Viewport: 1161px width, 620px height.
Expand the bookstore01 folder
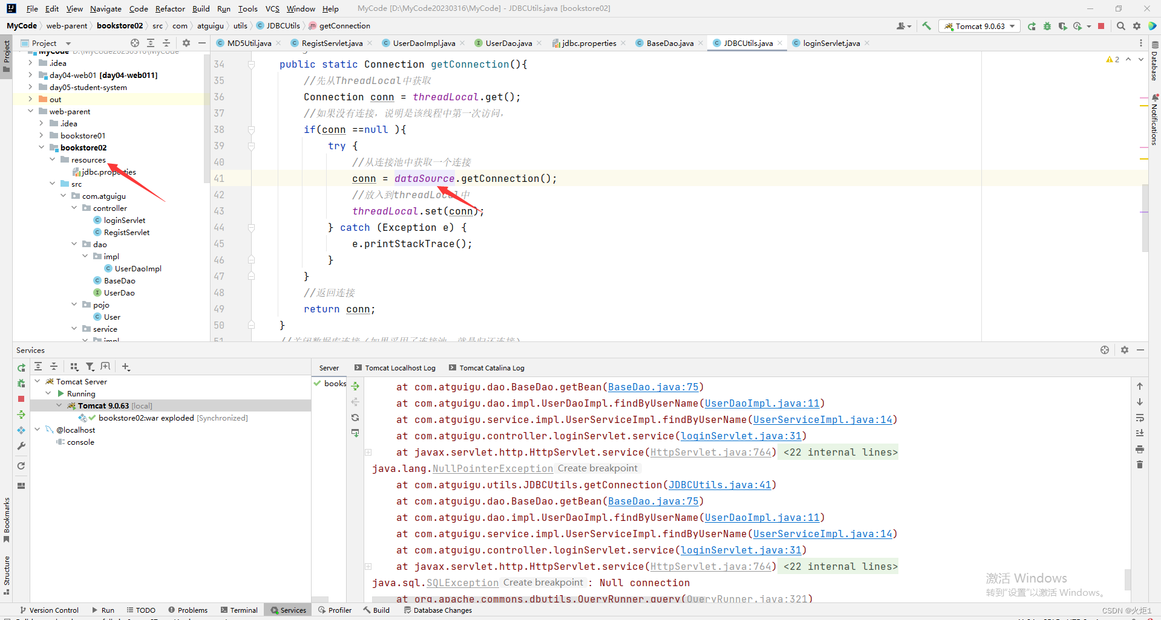tap(41, 135)
